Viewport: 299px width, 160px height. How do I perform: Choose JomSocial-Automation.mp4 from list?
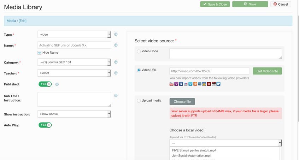[x=192, y=156]
